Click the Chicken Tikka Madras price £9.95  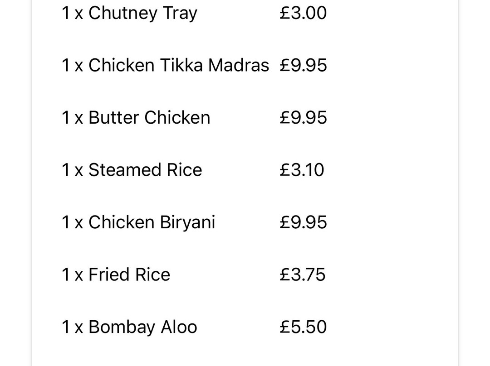pos(303,65)
